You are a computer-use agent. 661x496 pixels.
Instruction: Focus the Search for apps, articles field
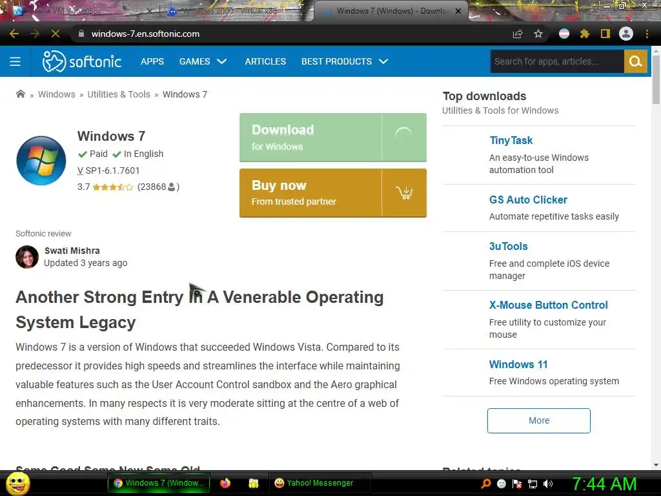[557, 61]
